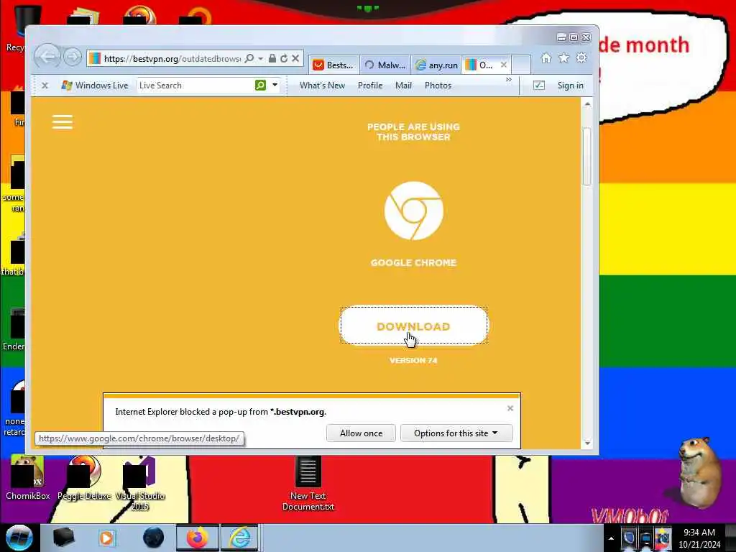Screen dimensions: 736x552
Task: Open What's New in the toolbar
Action: point(322,86)
